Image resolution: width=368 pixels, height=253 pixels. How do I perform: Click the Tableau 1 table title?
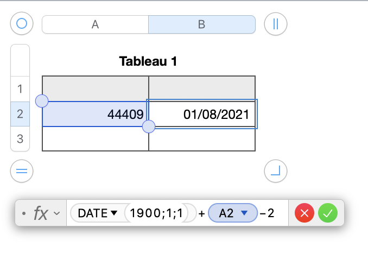click(148, 62)
